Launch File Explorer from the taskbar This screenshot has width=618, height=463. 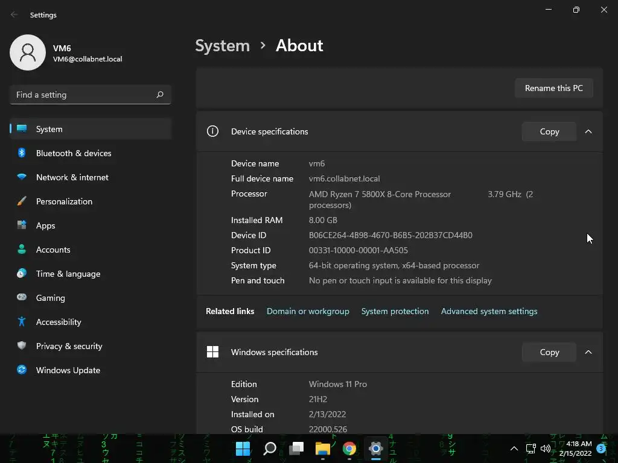(x=323, y=449)
